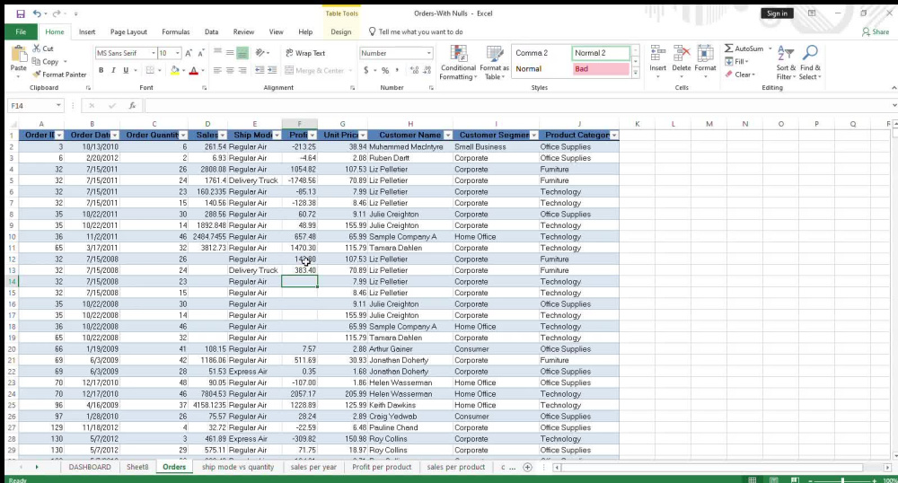Apply the red font color A
This screenshot has height=483, width=898.
[x=194, y=70]
